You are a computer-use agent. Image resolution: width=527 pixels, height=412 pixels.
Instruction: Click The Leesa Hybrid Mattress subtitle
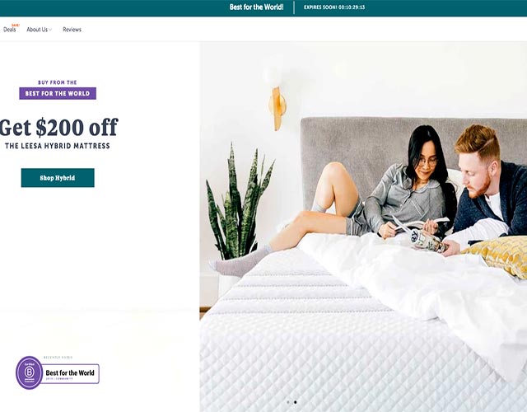tap(58, 146)
